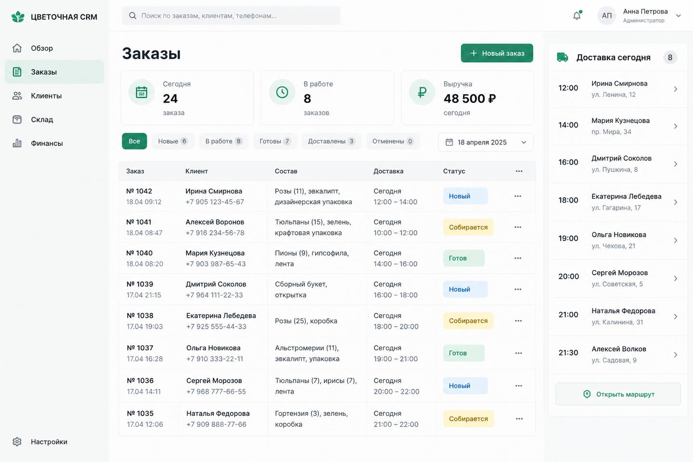This screenshot has width=693, height=462.
Task: Open actions menu for order № 1036
Action: pos(518,386)
